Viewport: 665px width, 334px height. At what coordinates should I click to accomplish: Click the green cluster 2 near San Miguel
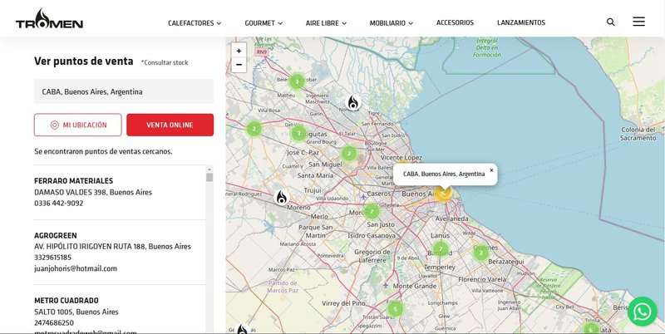pos(348,154)
